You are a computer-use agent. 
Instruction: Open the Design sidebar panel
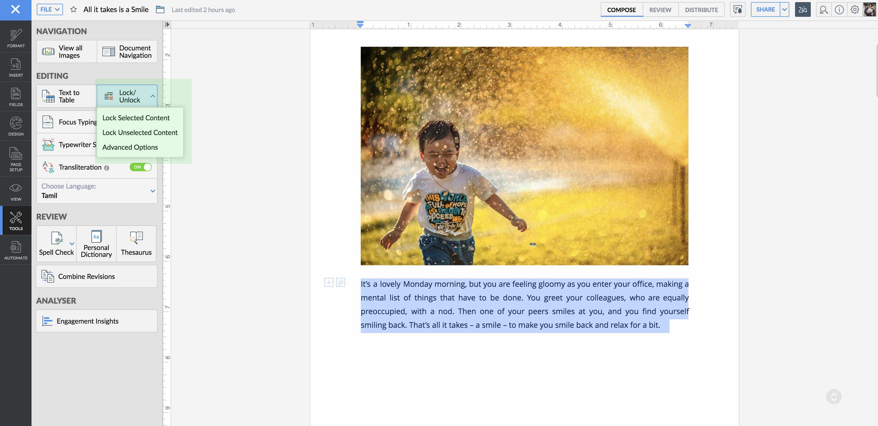click(x=16, y=126)
